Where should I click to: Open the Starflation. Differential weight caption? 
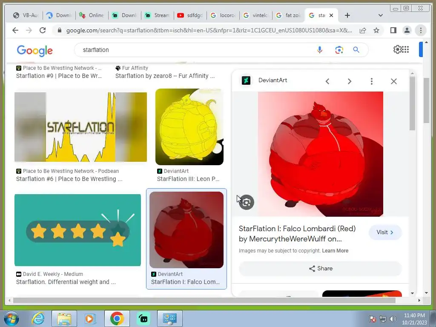tap(66, 282)
